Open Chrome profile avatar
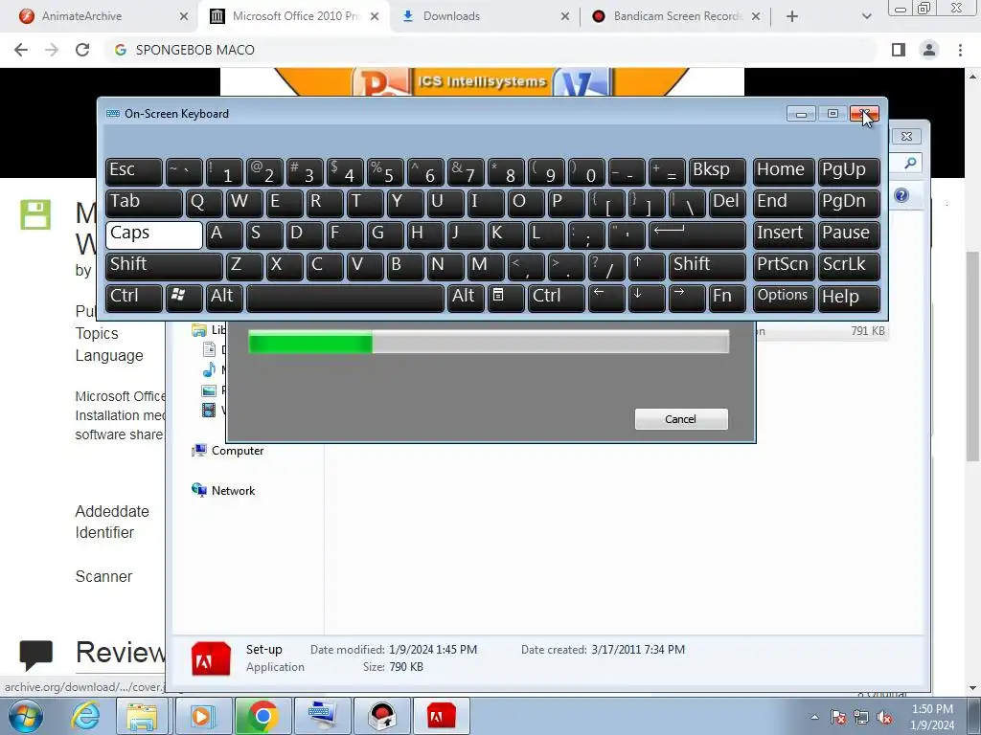Screen dimensions: 981x735 point(929,50)
